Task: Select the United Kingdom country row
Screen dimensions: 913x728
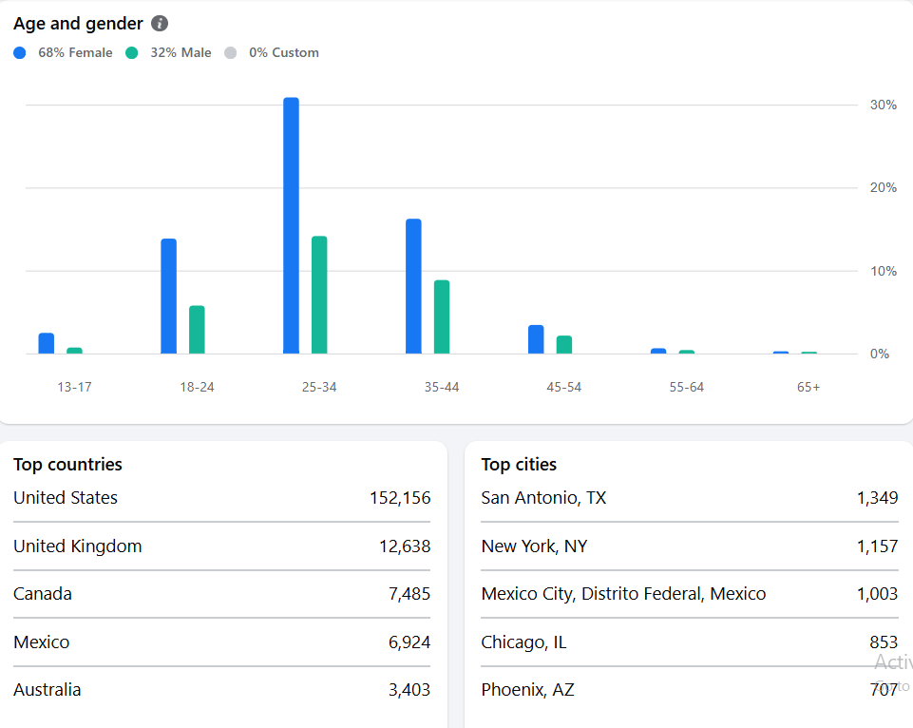Action: pos(221,546)
